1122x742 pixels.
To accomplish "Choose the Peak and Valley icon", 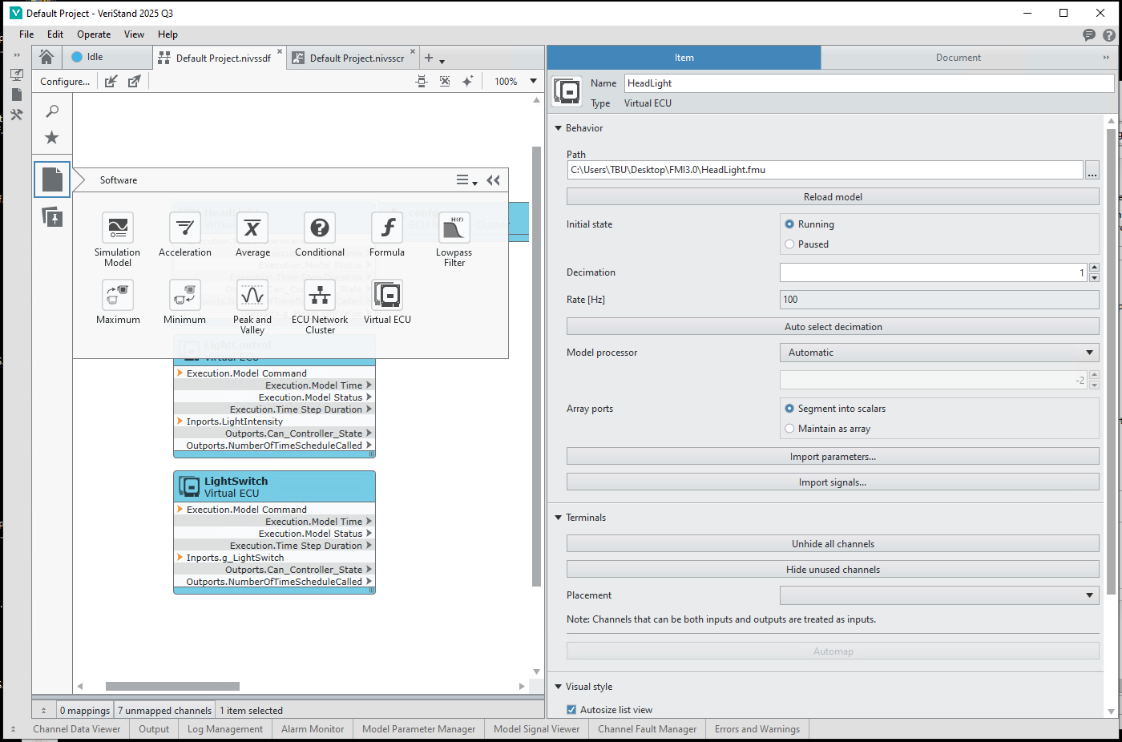I will click(252, 296).
